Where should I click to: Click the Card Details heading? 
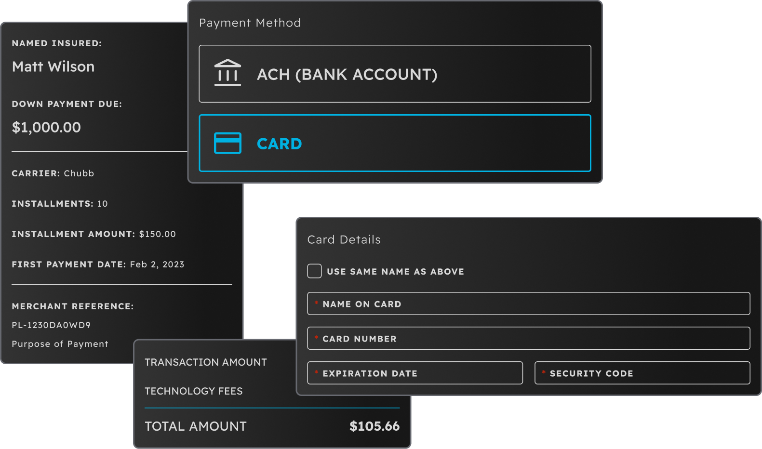tap(344, 240)
